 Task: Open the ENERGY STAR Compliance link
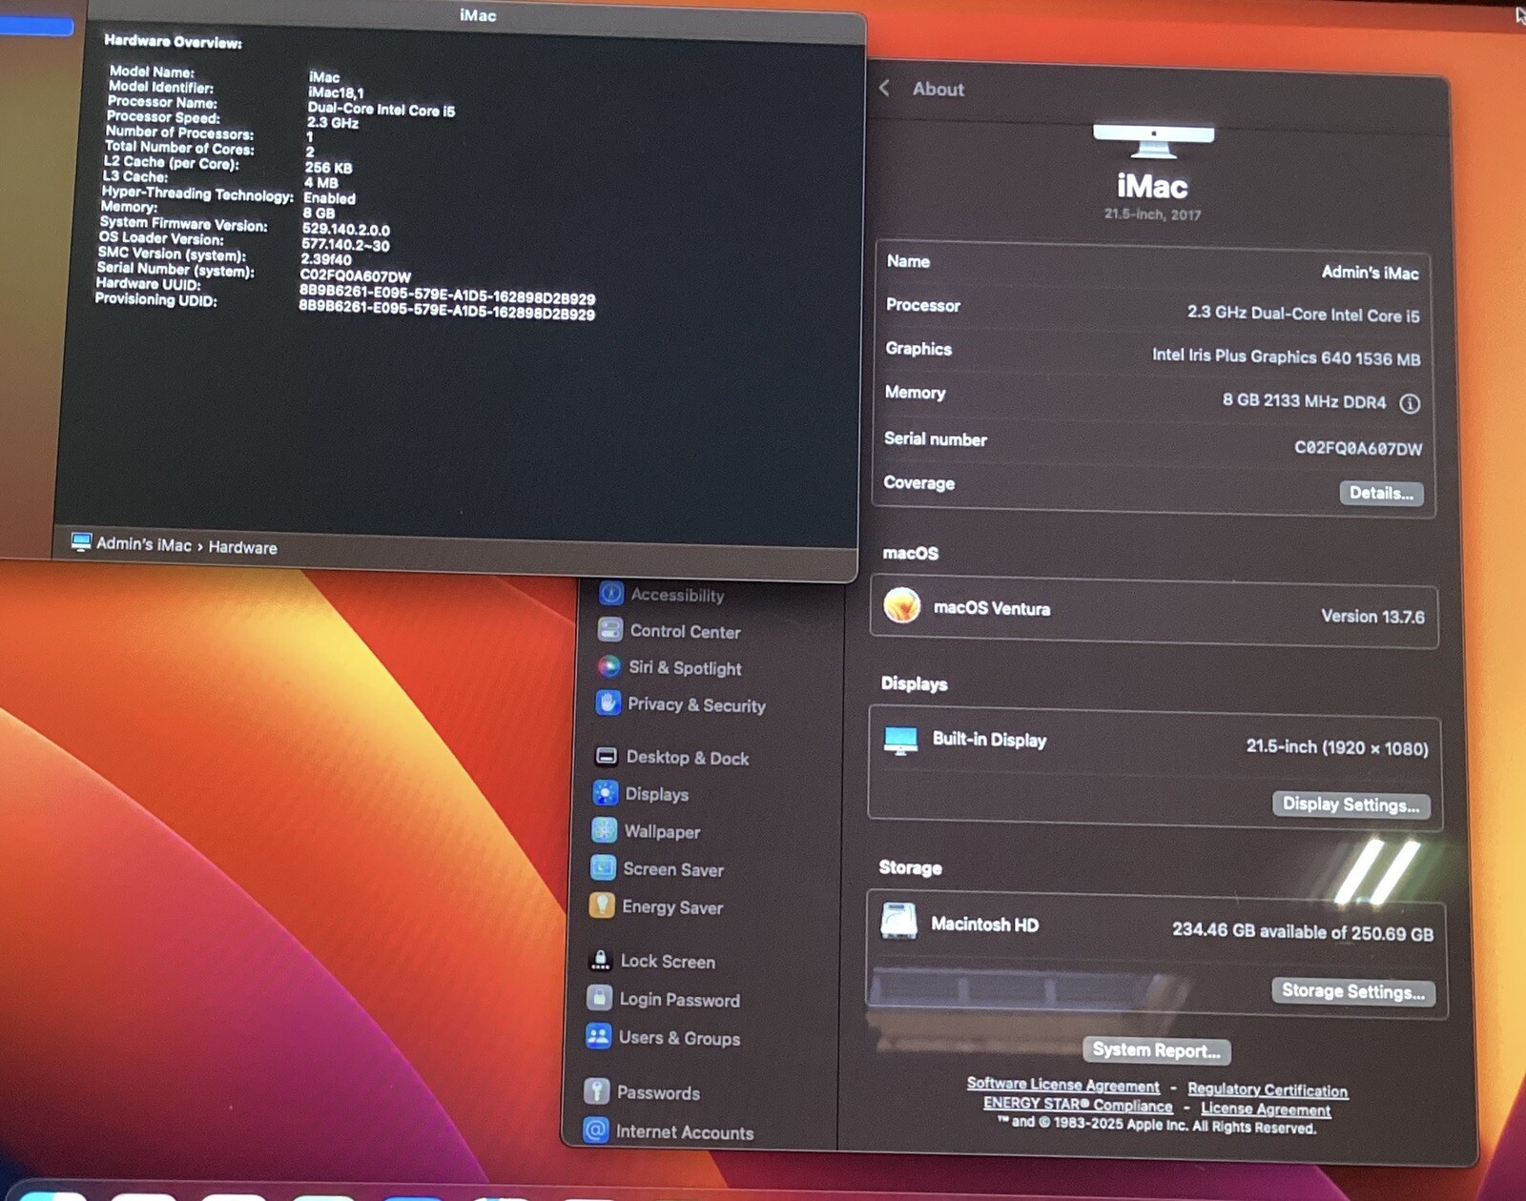(x=1078, y=1105)
